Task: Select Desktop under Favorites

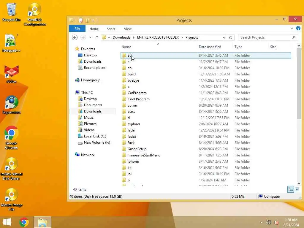Action: (x=87, y=55)
